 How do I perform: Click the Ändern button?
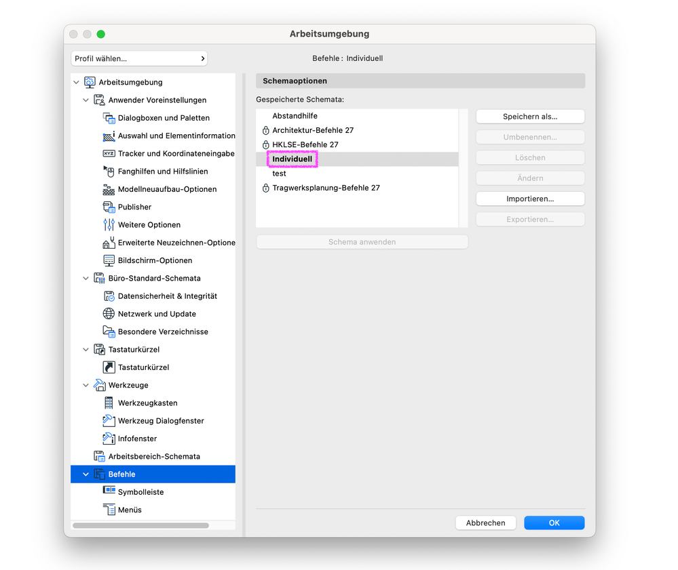coord(530,178)
